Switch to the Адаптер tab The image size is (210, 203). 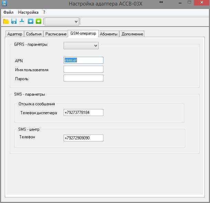pos(15,34)
